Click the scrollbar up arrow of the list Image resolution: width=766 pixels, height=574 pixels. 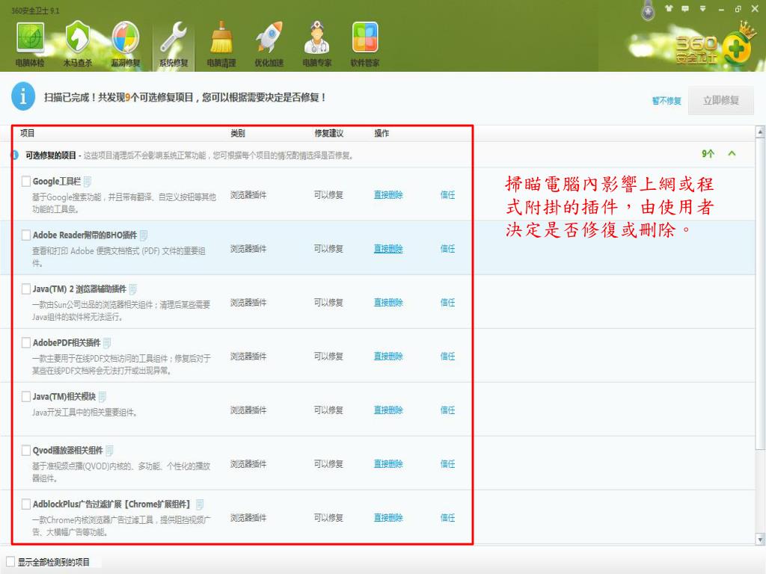click(x=760, y=132)
